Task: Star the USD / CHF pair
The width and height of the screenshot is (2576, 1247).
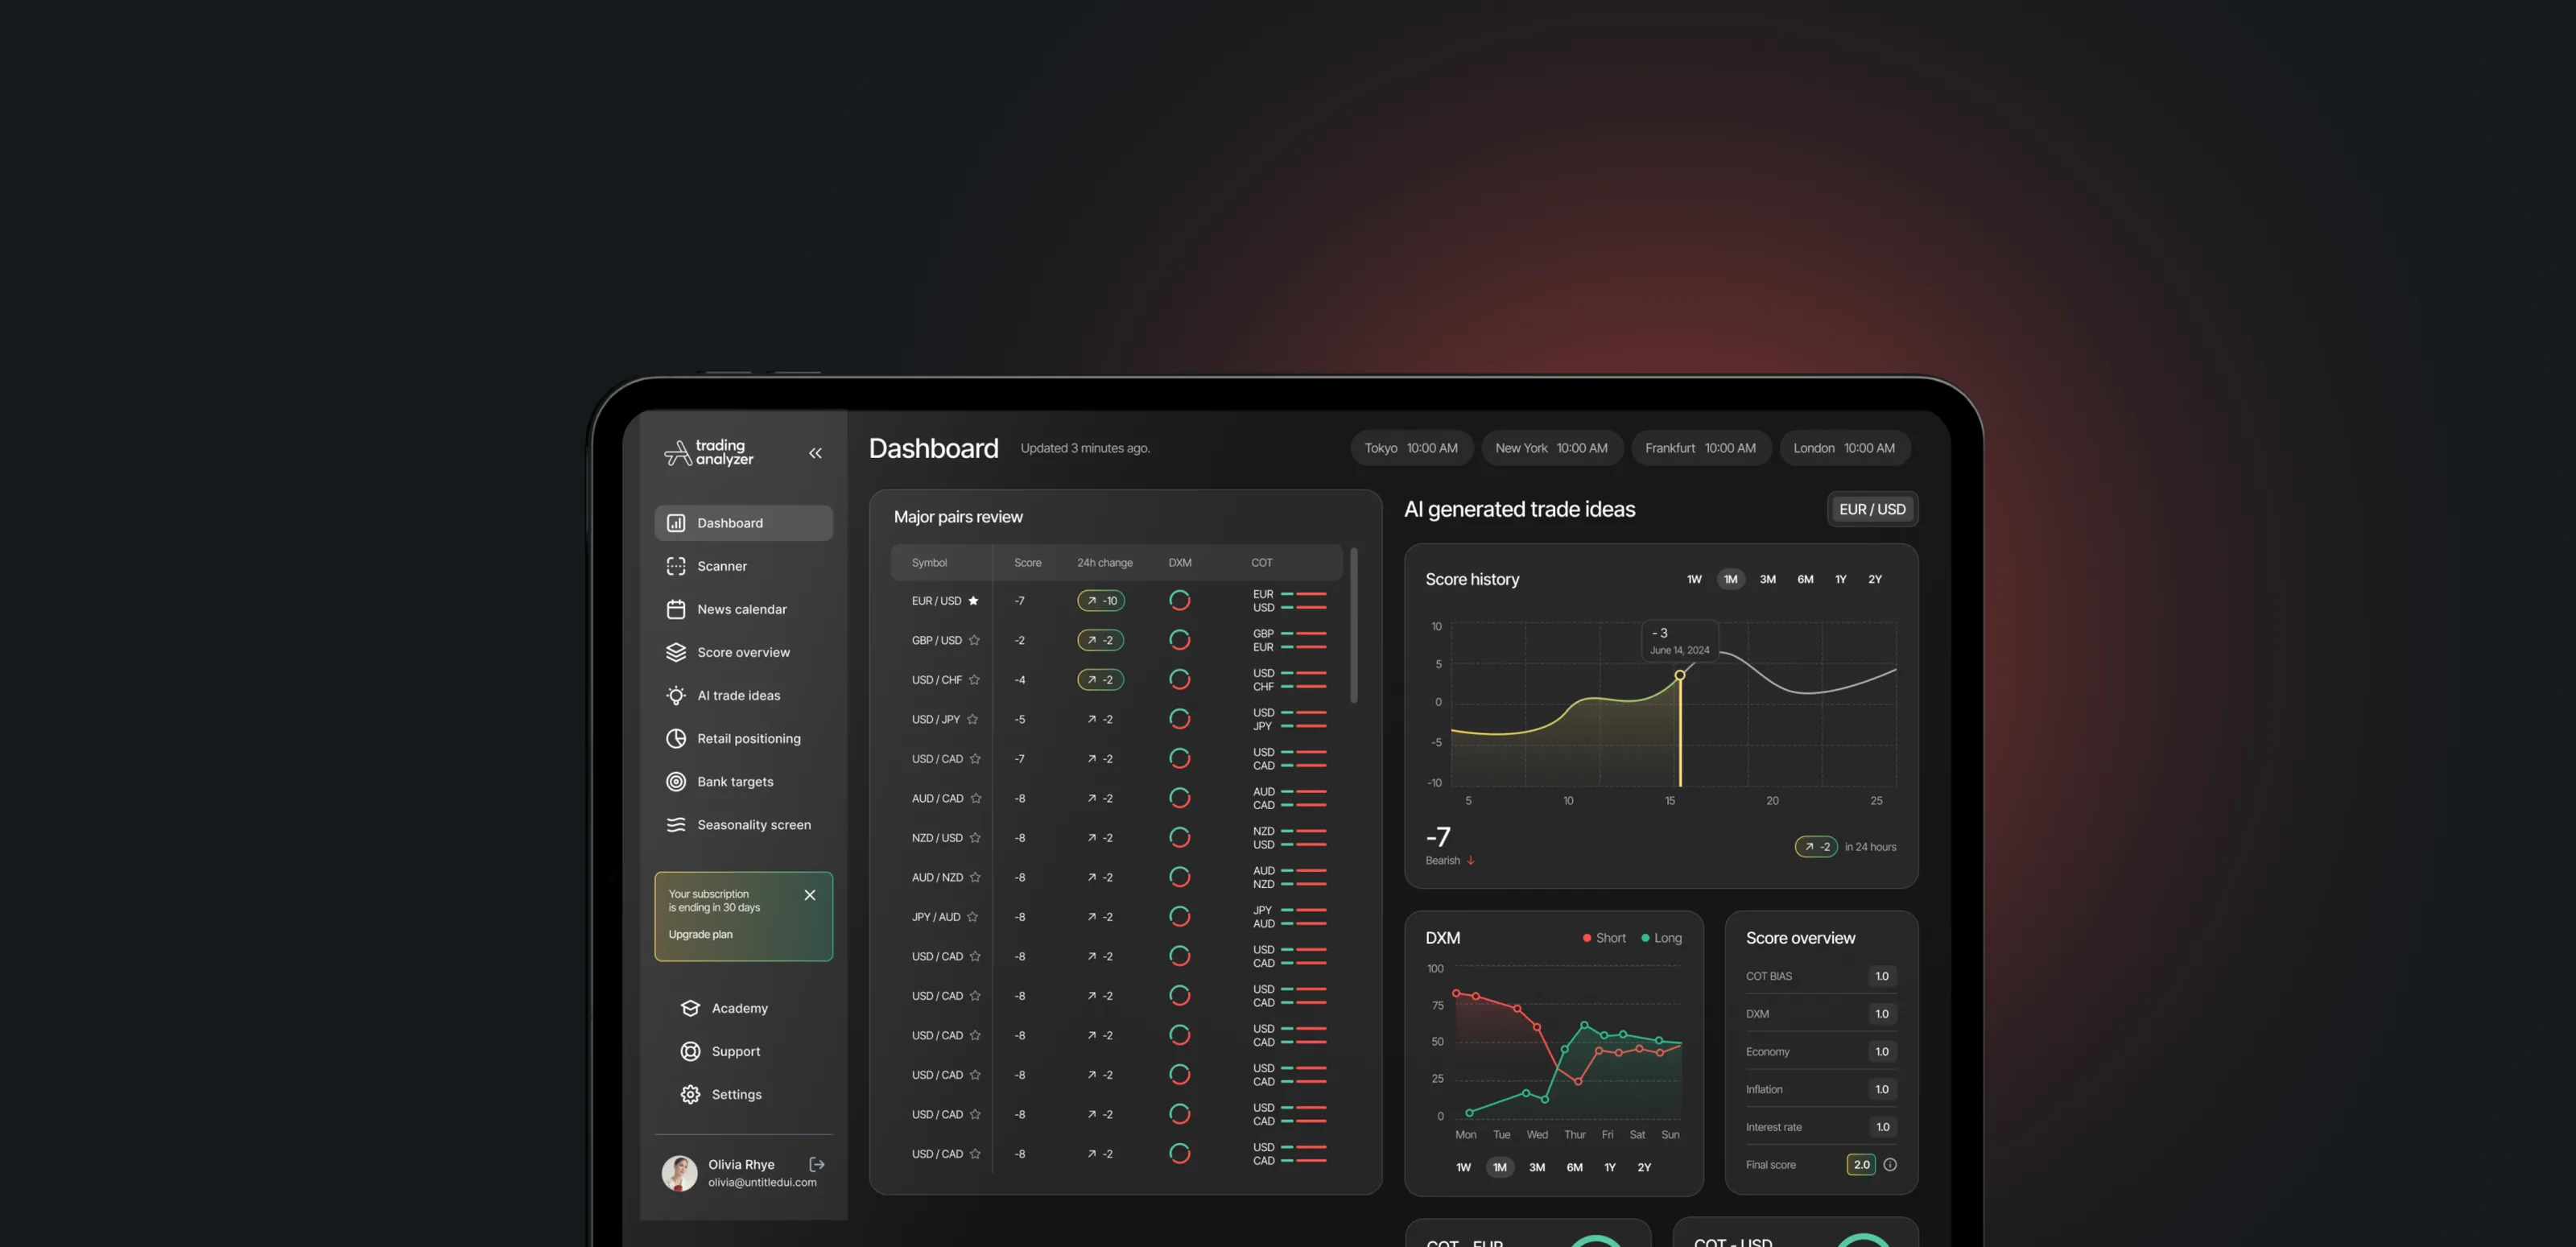Action: click(974, 680)
